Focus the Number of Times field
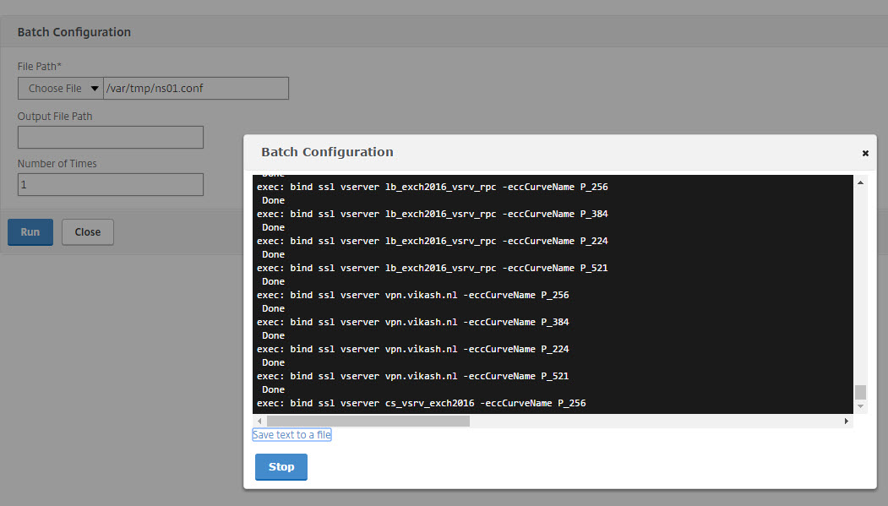This screenshot has height=506, width=888. point(111,184)
